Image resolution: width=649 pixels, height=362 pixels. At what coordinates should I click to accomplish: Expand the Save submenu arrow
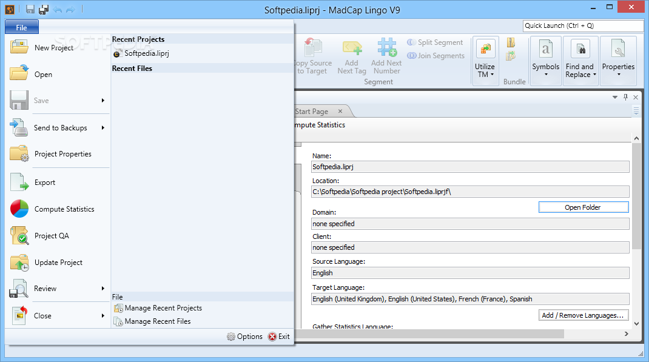click(103, 101)
